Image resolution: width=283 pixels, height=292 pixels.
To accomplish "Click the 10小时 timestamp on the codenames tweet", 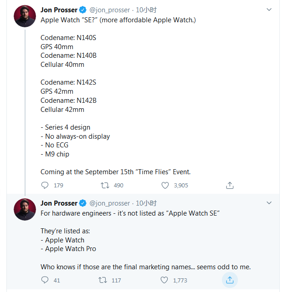I will [x=146, y=10].
